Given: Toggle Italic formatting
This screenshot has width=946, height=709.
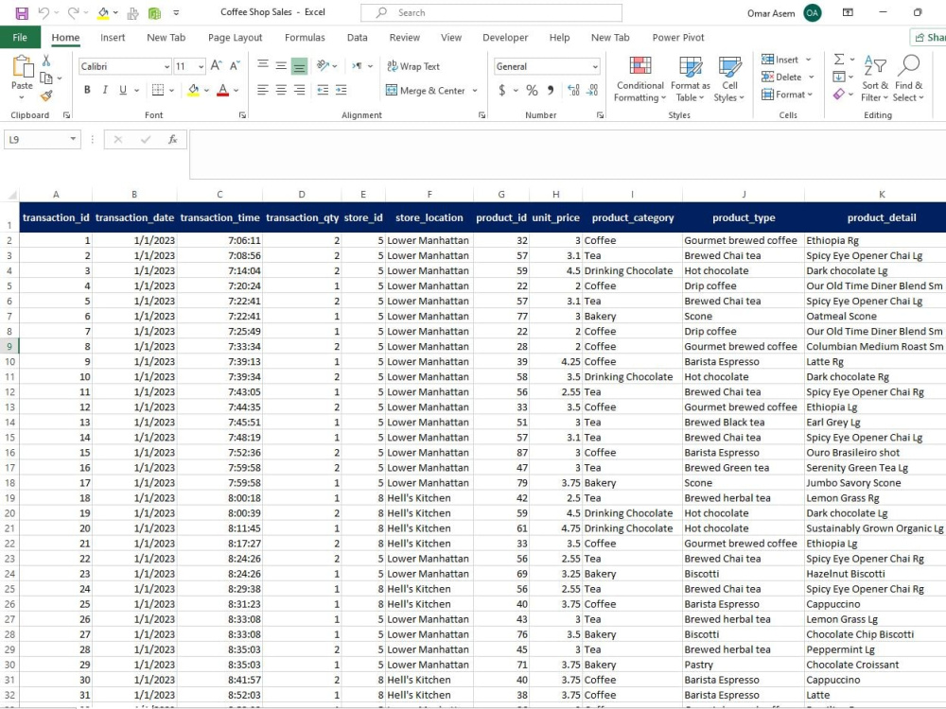Looking at the screenshot, I should pyautogui.click(x=105, y=90).
